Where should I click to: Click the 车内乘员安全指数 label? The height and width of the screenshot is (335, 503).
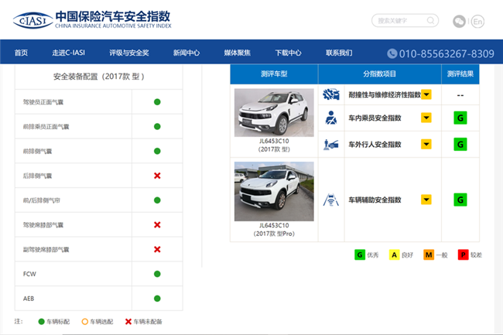click(x=375, y=118)
